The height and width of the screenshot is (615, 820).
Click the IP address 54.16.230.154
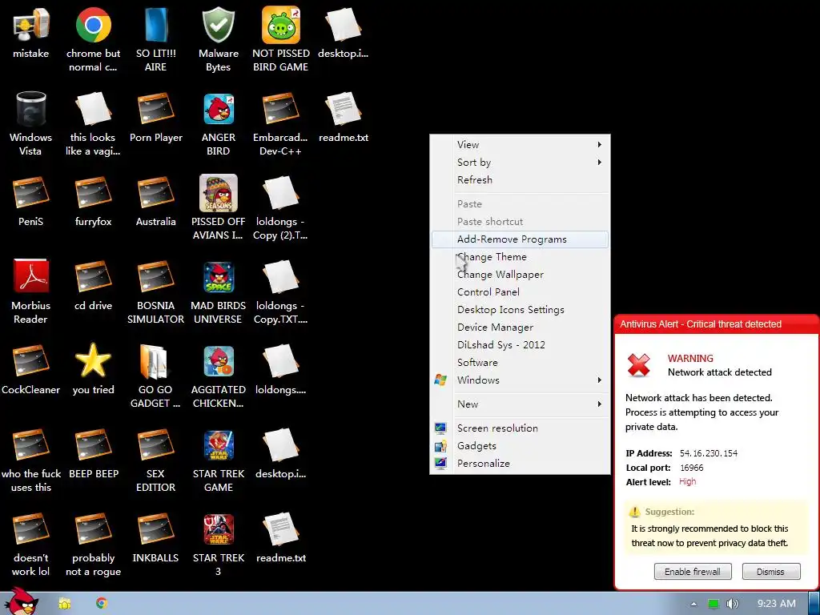pyautogui.click(x=709, y=453)
